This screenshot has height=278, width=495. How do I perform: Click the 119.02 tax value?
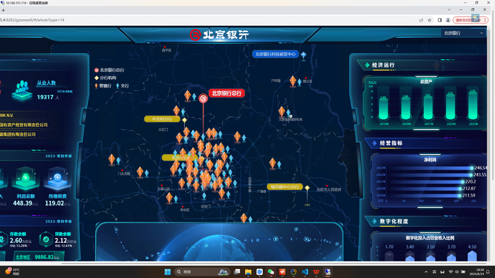[54, 203]
